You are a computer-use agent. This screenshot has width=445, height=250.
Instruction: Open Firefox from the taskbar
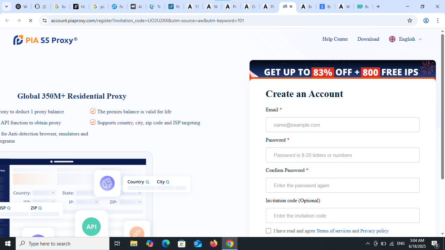tap(214, 243)
